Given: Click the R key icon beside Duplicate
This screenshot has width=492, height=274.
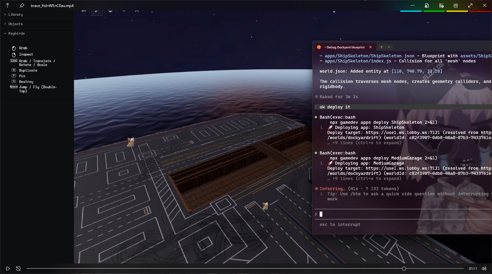Looking at the screenshot, I should click(x=14, y=70).
